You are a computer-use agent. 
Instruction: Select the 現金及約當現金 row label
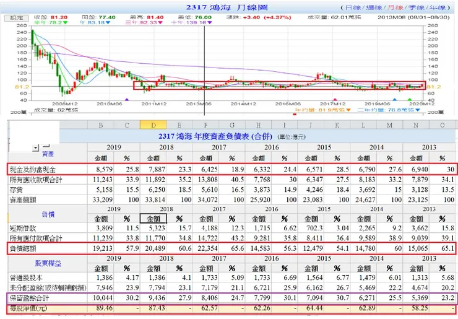pos(32,170)
